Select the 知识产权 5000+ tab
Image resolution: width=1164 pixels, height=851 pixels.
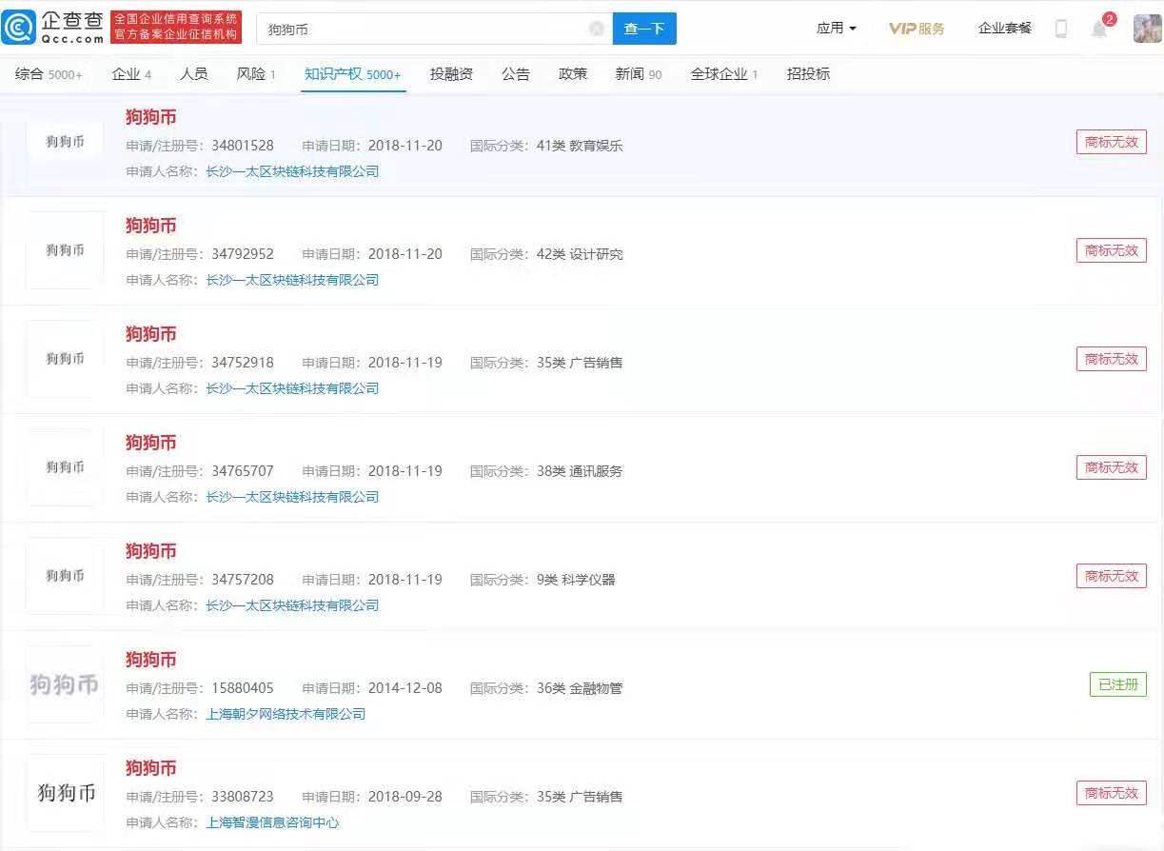click(x=353, y=74)
